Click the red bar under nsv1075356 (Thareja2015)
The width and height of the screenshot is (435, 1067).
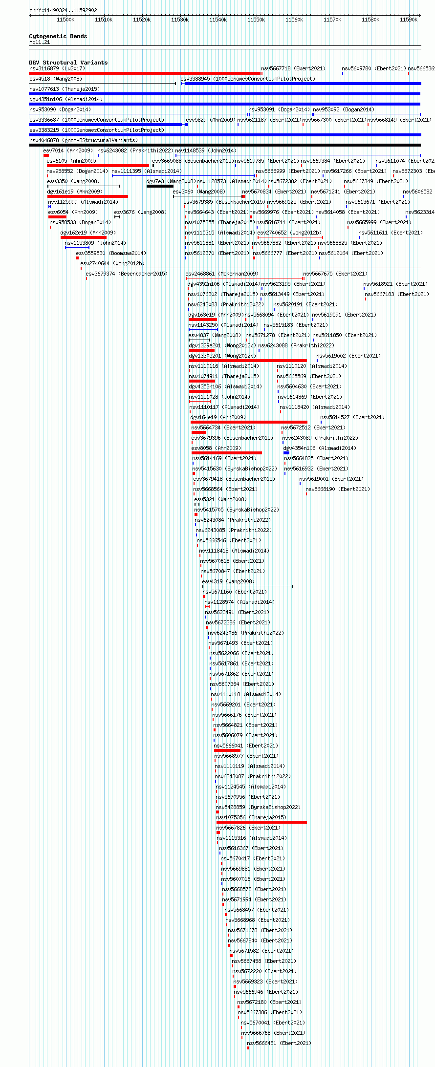pos(261,822)
